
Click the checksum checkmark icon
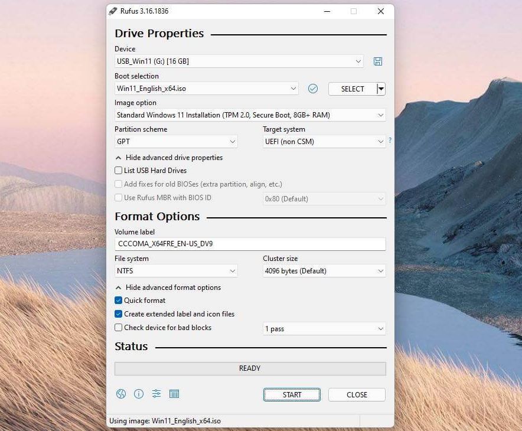coord(312,89)
